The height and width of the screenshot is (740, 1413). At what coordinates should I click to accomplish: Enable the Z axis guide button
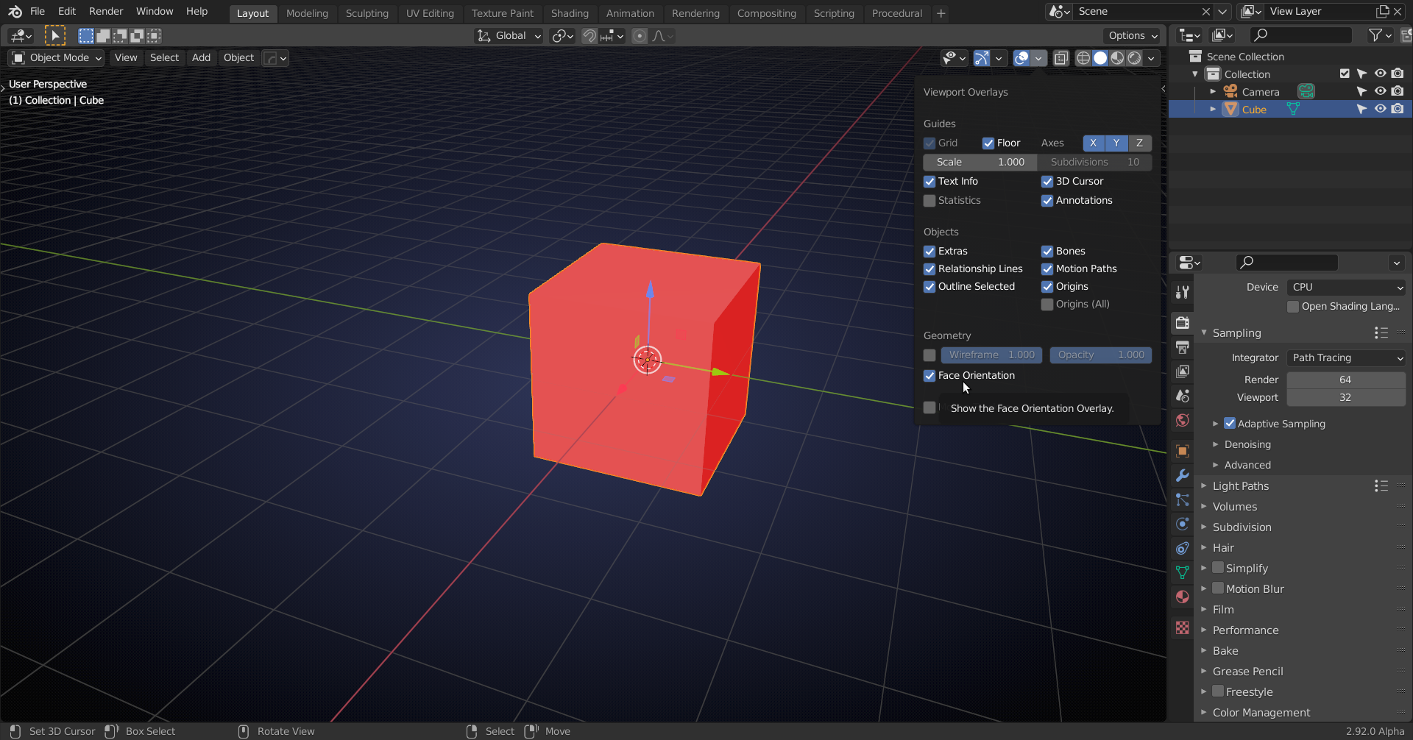1140,143
